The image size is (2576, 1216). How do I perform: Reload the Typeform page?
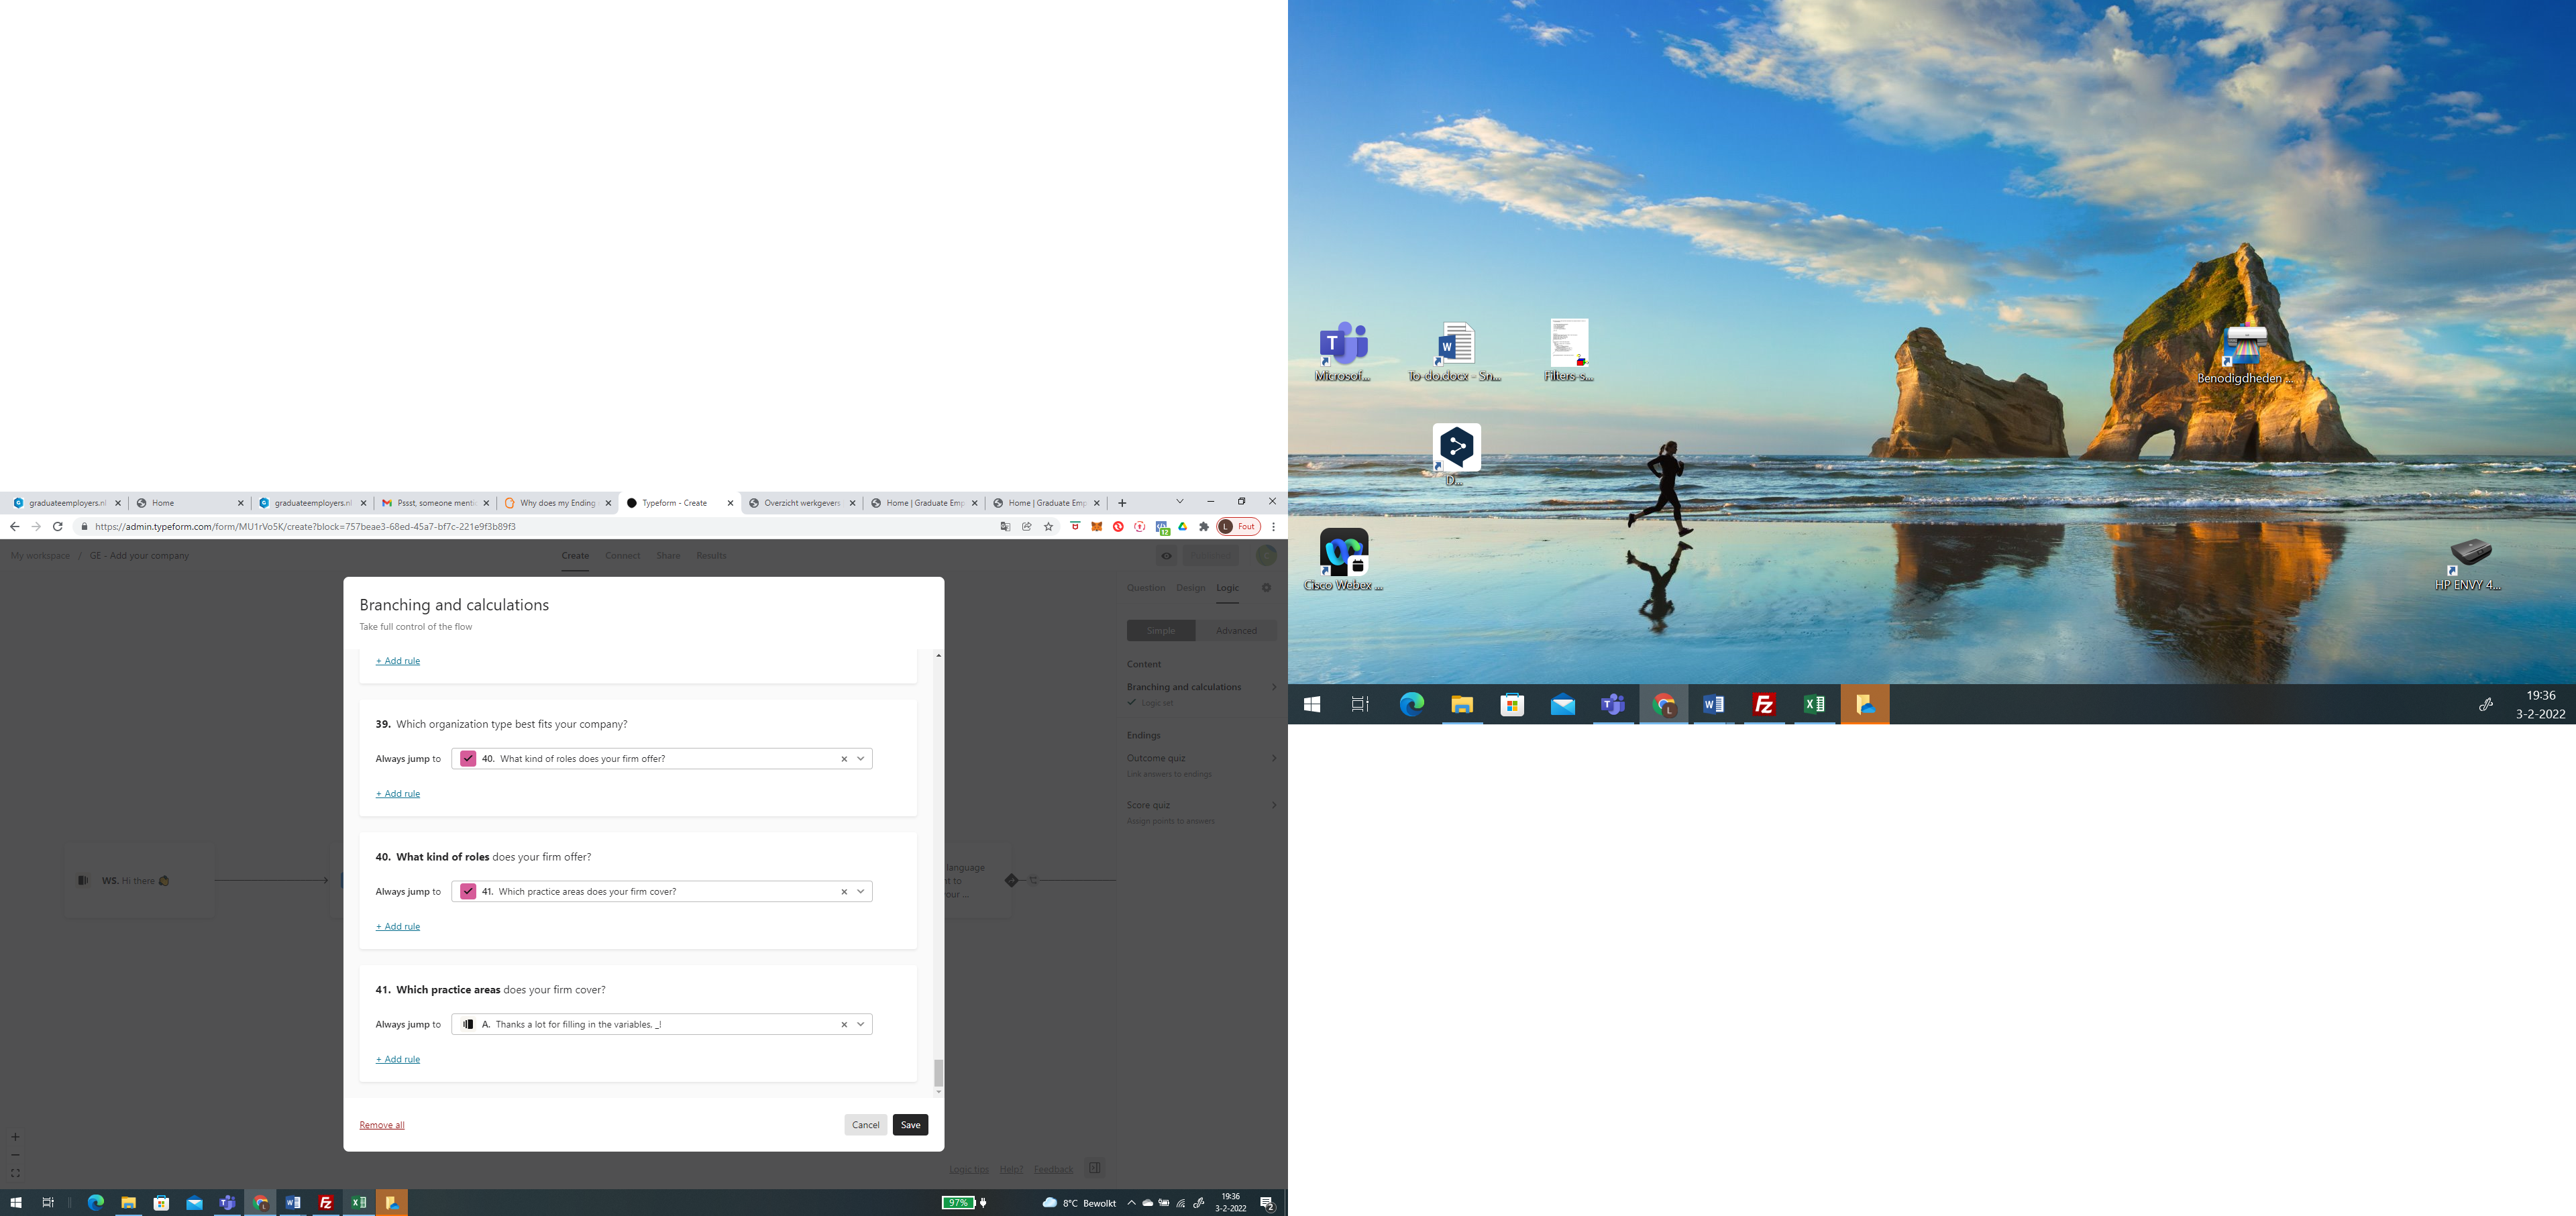tap(58, 527)
